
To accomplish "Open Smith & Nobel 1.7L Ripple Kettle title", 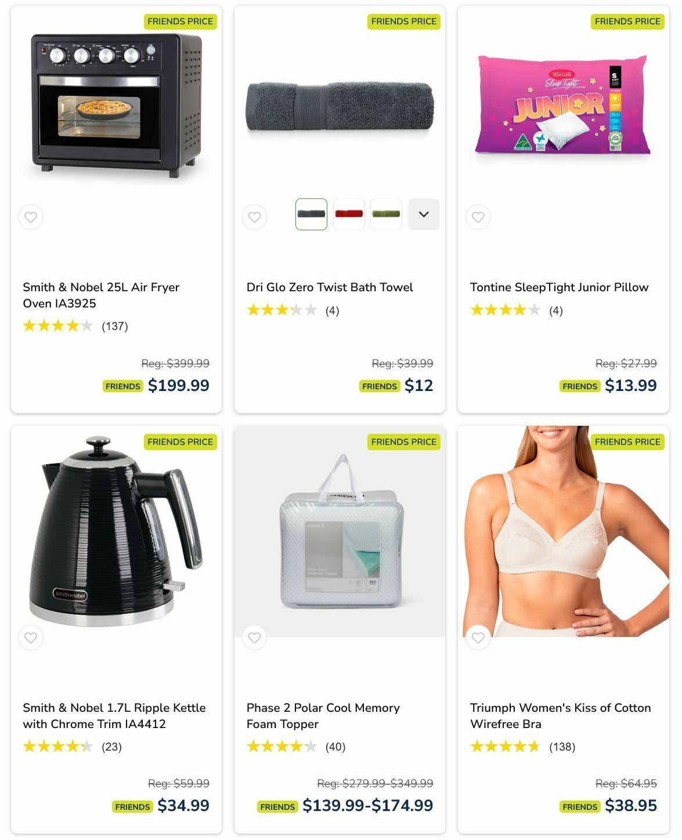I will 114,716.
